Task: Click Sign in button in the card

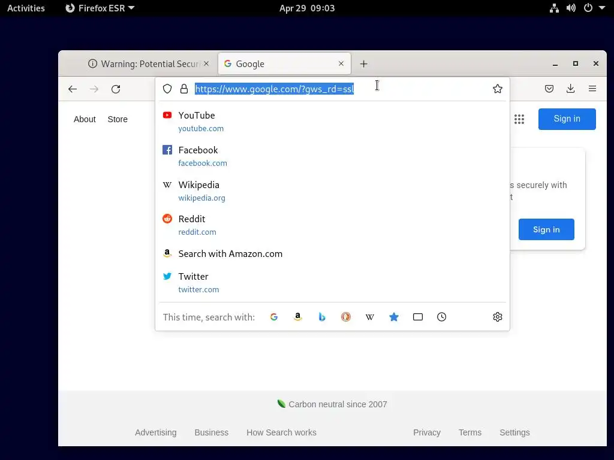Action: tap(546, 229)
